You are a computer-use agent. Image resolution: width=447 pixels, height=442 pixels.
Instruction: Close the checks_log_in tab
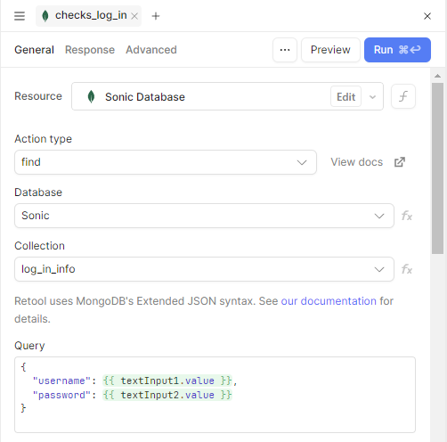pyautogui.click(x=134, y=16)
